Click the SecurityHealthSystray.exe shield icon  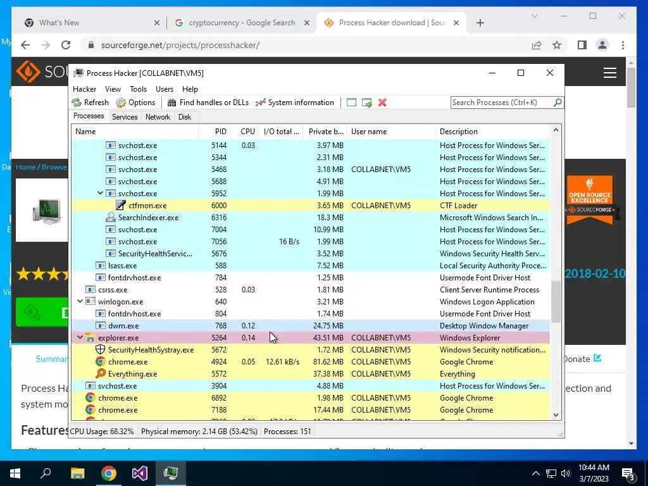tap(100, 349)
